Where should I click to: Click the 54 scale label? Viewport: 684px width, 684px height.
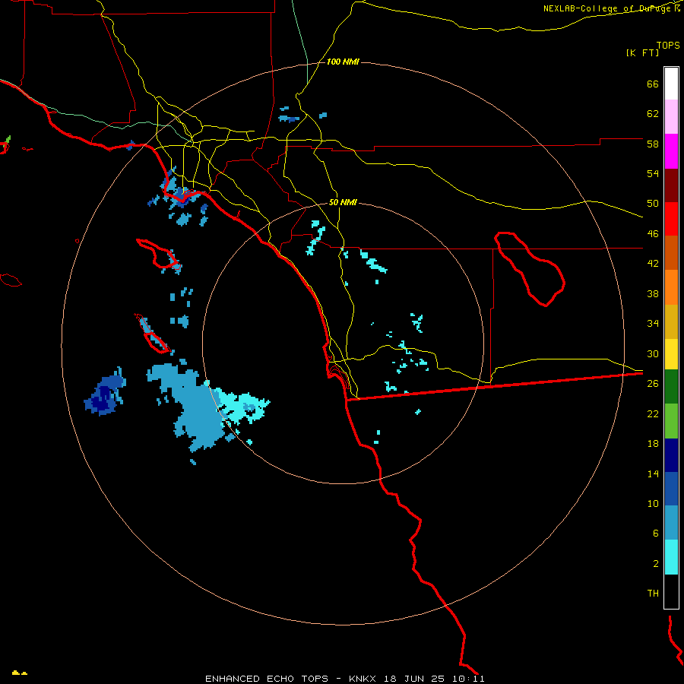[653, 173]
